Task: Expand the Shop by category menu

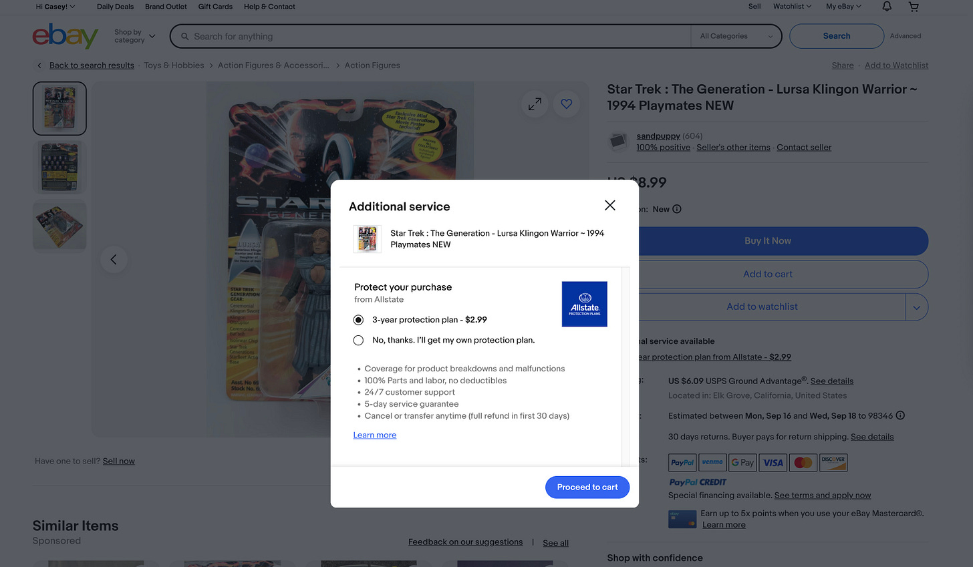Action: 134,36
